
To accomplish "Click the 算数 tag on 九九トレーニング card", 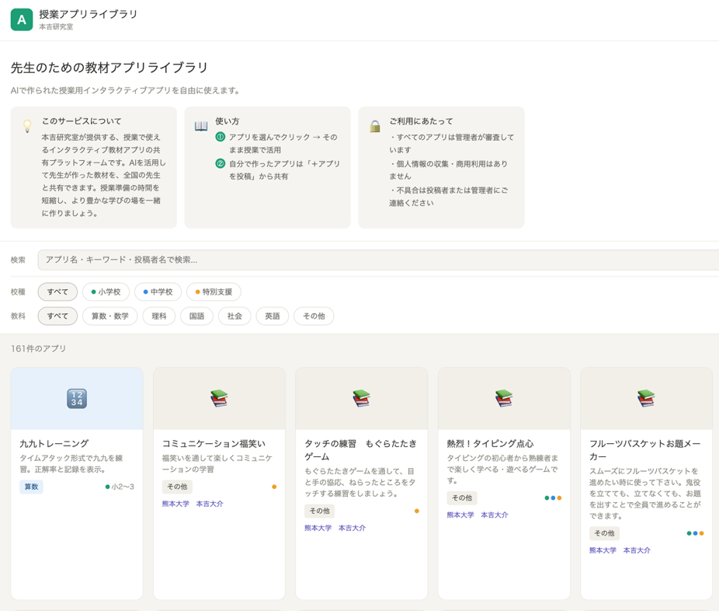I will click(x=31, y=487).
